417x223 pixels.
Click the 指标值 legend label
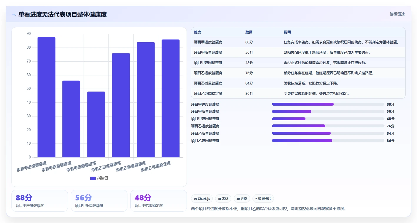103,178
